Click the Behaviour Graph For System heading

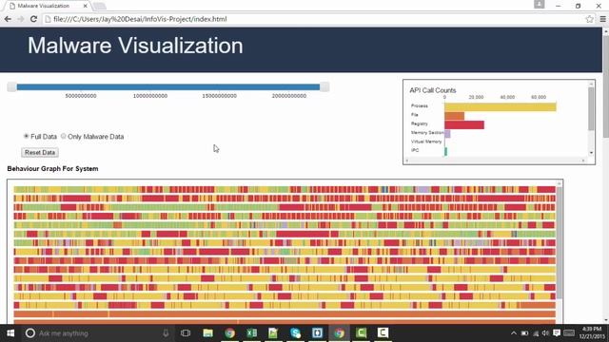click(52, 169)
